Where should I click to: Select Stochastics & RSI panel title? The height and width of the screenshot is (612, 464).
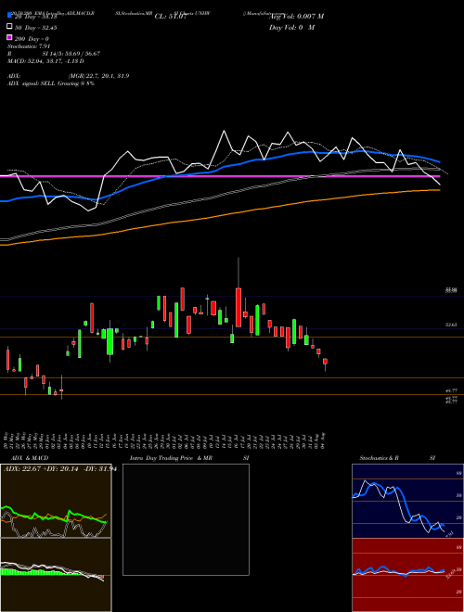coord(397,458)
